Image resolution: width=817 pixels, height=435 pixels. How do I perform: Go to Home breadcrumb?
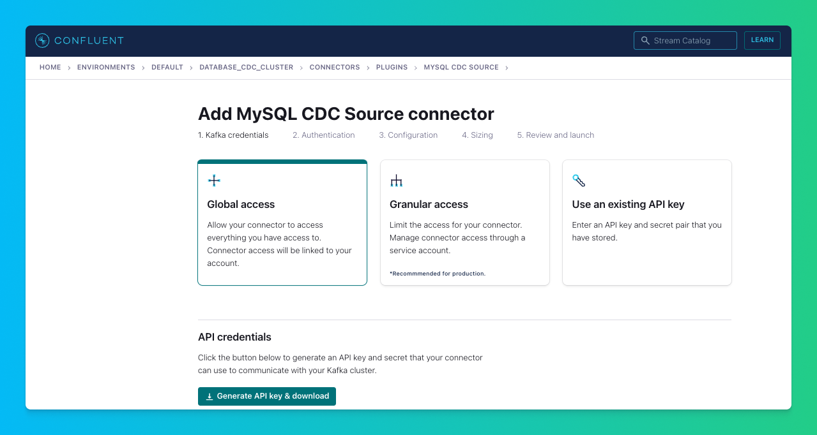(50, 68)
